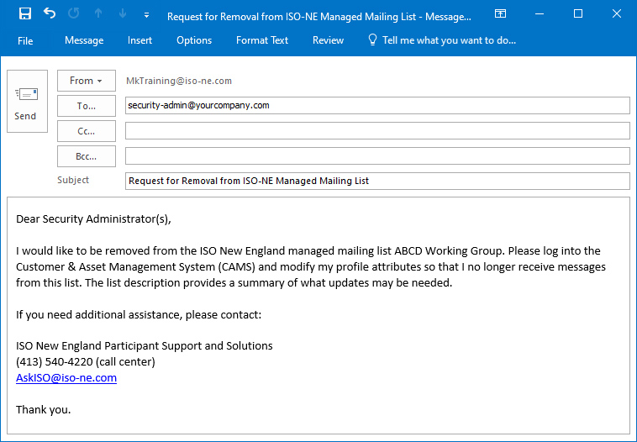Click the lightbulb Tell me icon

tap(372, 40)
